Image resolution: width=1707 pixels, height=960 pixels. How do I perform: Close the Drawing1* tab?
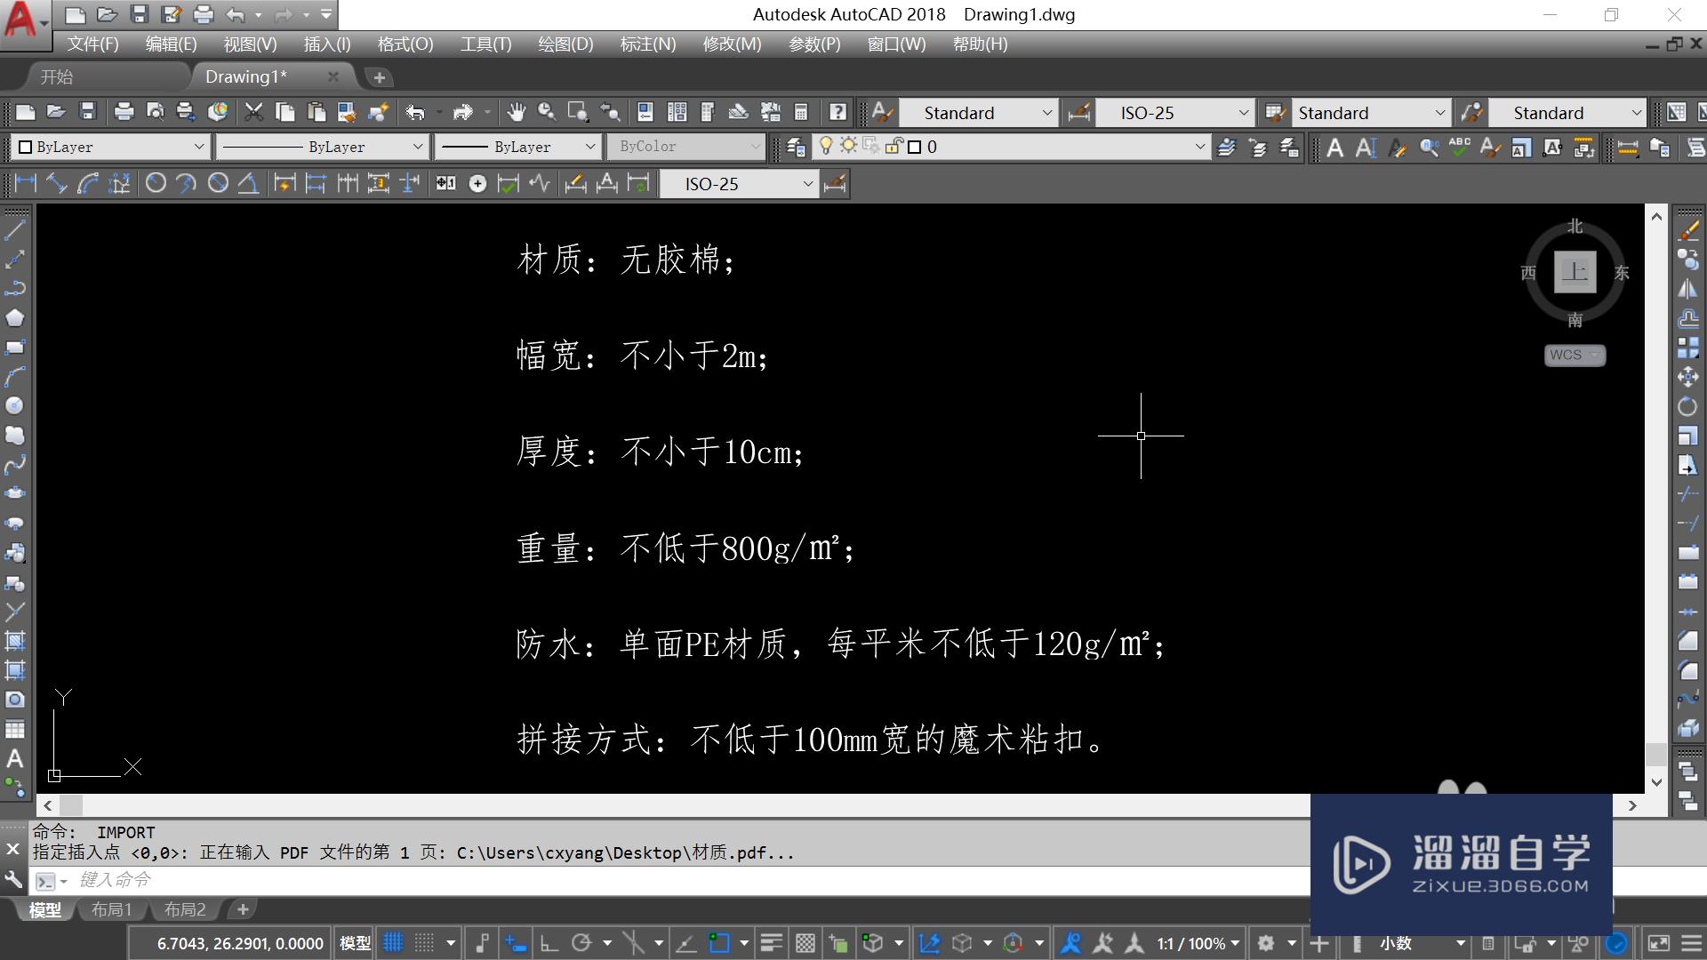coord(333,76)
